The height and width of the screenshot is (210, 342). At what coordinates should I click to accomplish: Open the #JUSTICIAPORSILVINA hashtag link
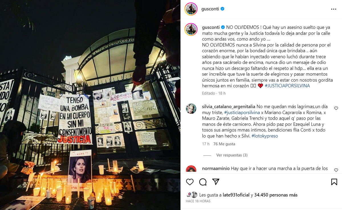pyautogui.click(x=287, y=86)
